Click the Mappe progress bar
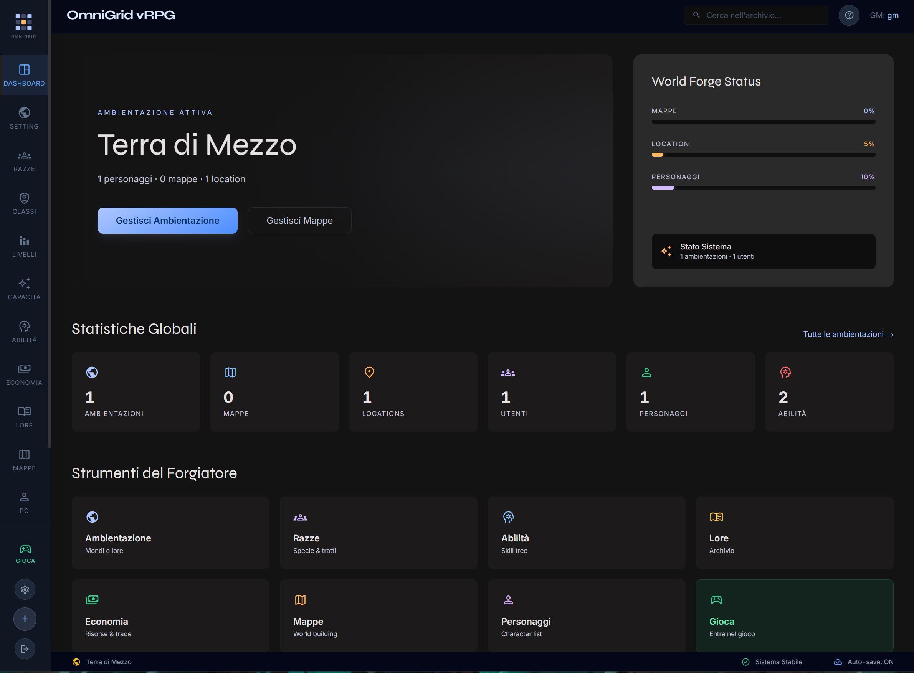914x673 pixels. click(763, 122)
